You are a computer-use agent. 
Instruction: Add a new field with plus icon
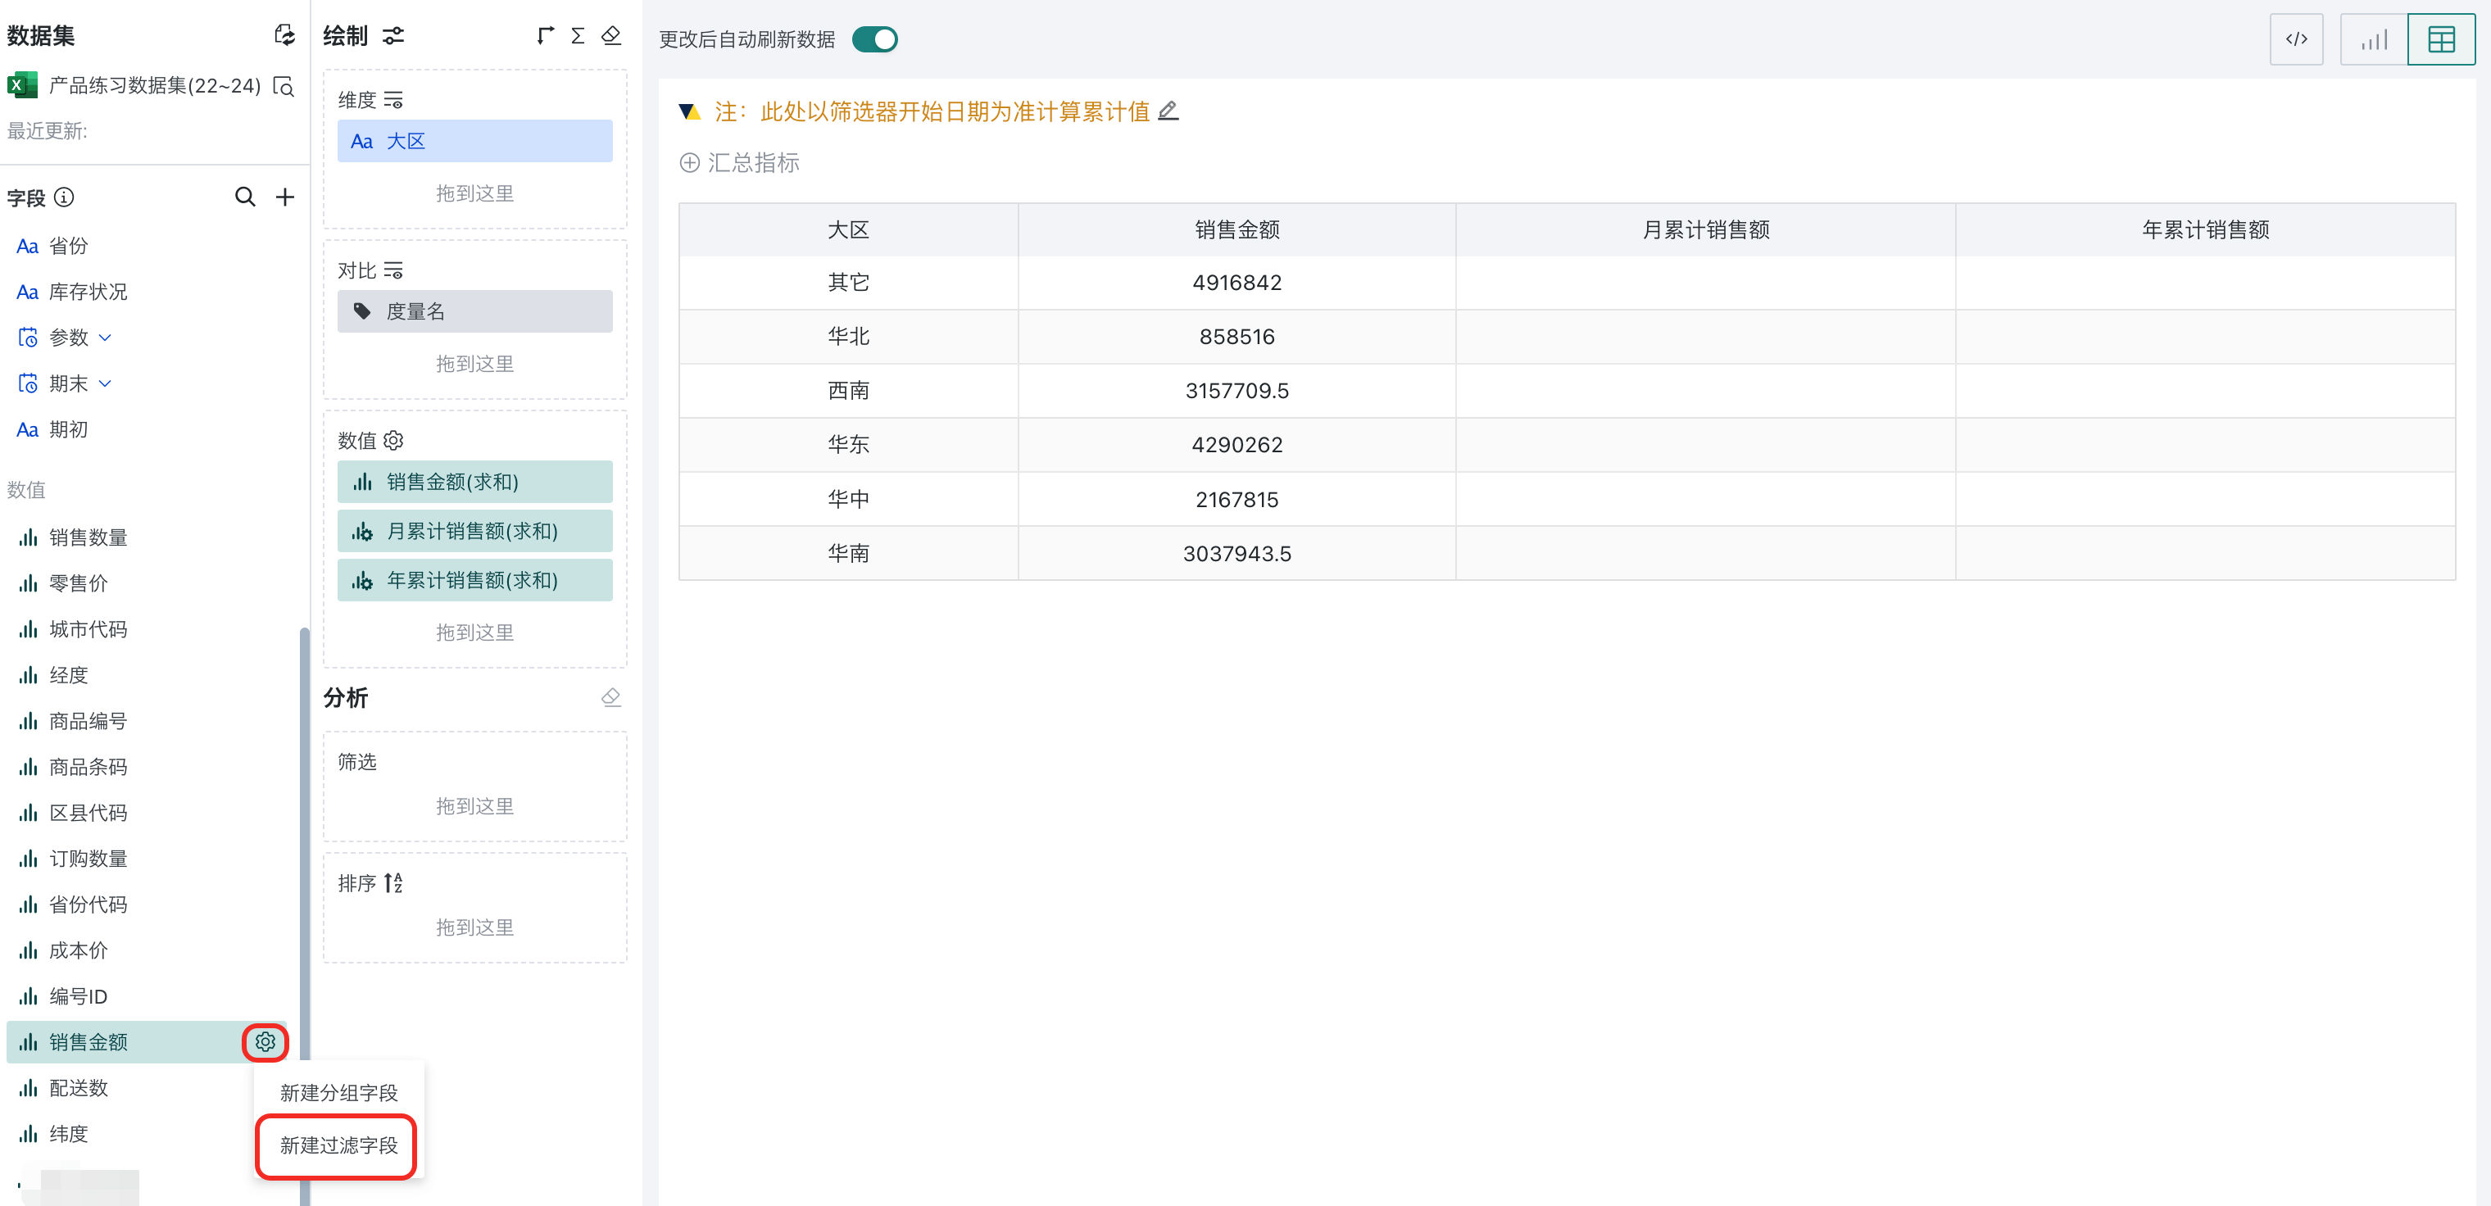[284, 197]
